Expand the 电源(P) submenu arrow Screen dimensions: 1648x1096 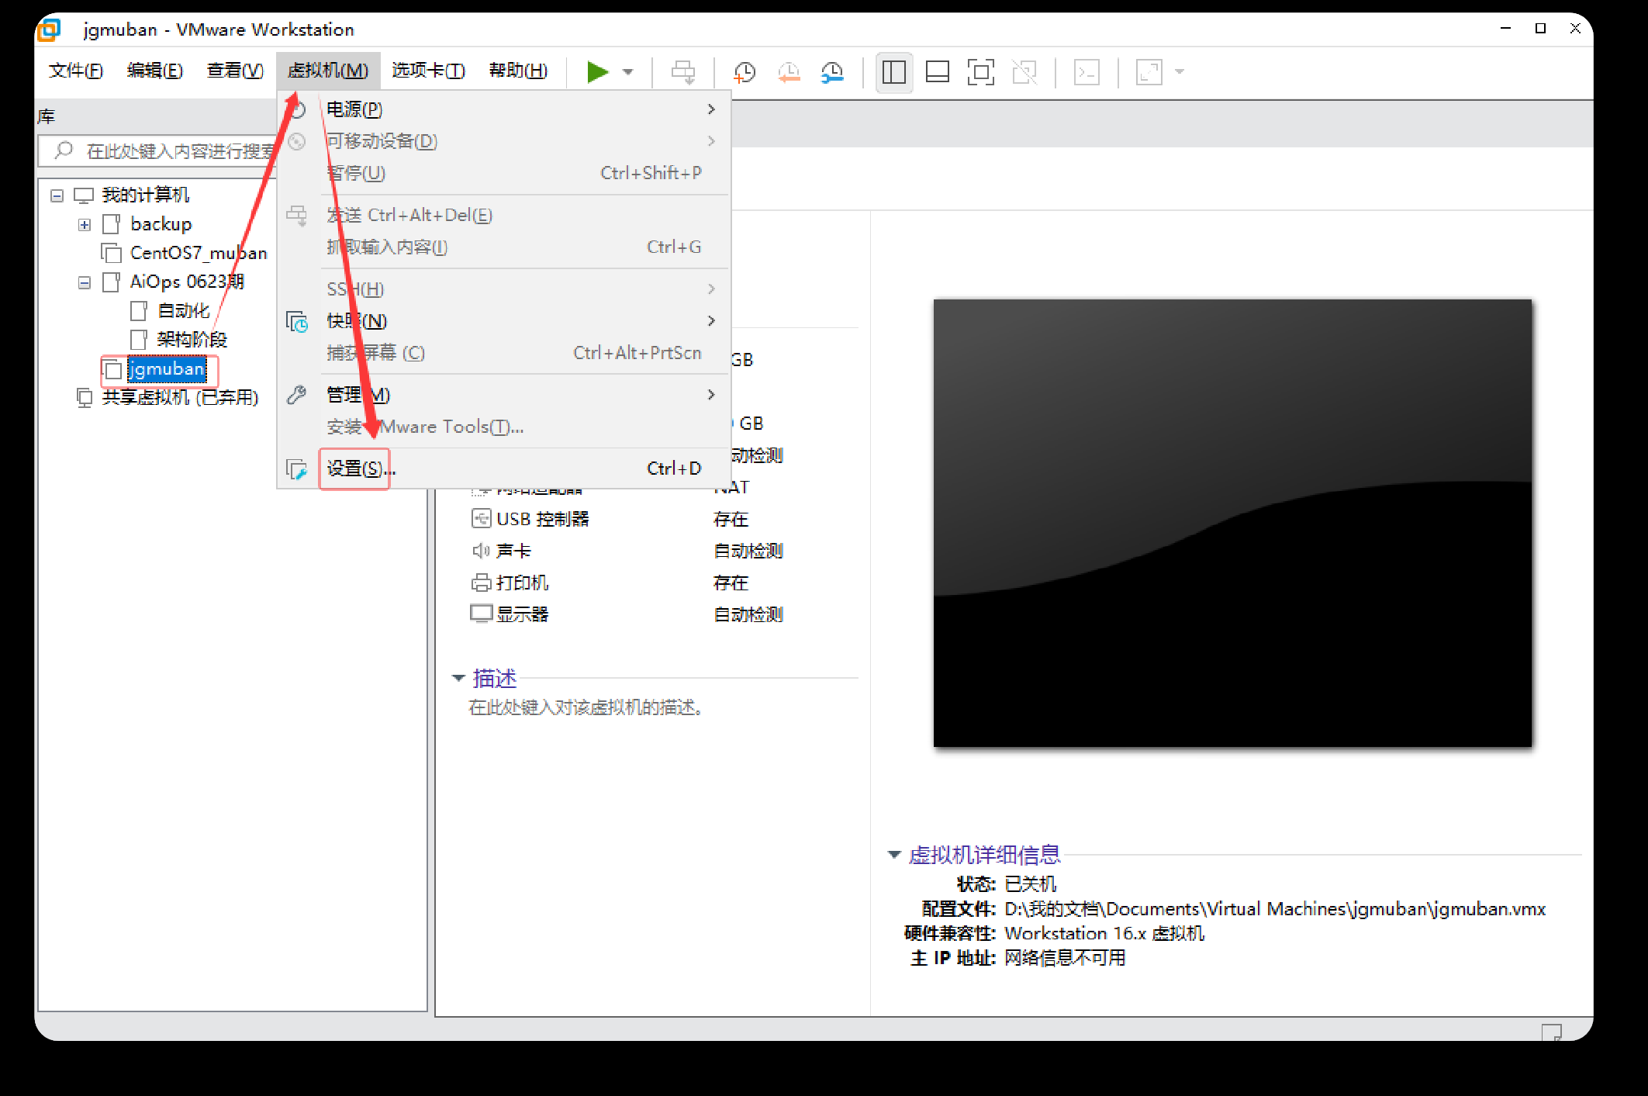(x=711, y=109)
